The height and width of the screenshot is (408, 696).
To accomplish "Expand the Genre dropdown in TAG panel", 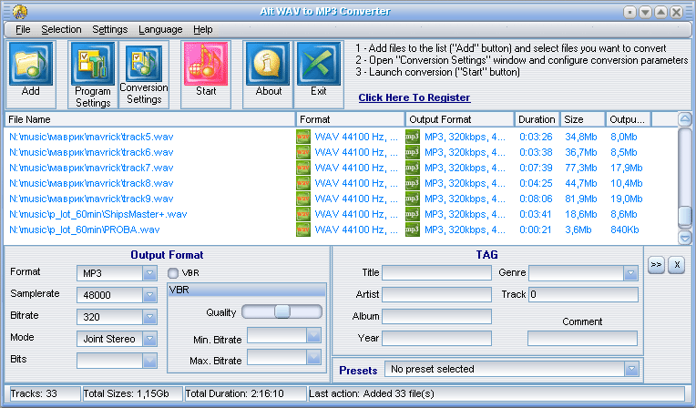I will [x=630, y=273].
